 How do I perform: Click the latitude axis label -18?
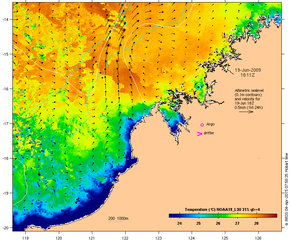click(5, 158)
